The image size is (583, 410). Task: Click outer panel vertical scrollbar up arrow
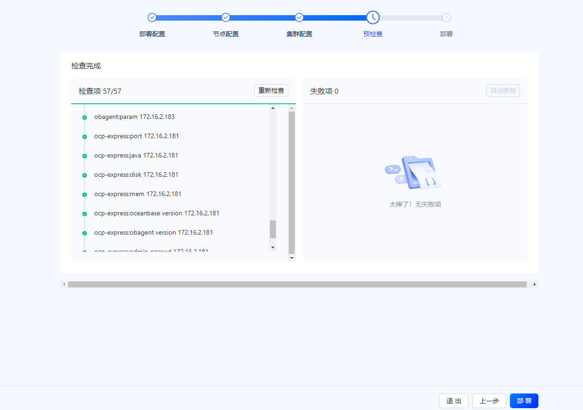click(291, 108)
